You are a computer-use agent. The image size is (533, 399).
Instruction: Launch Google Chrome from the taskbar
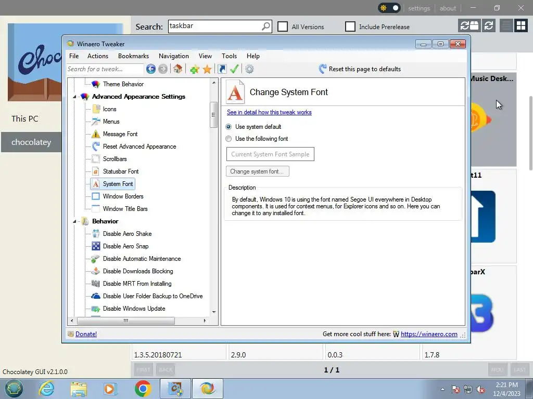(x=143, y=389)
